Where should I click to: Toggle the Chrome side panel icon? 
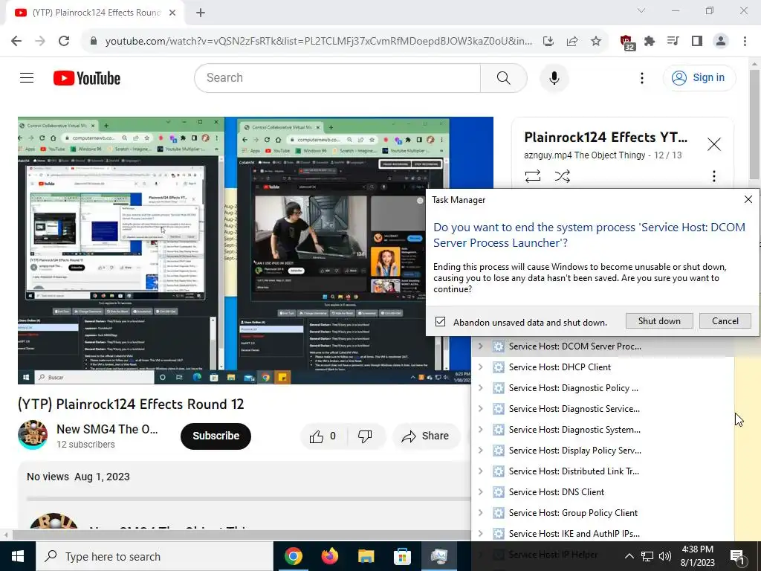click(x=697, y=42)
